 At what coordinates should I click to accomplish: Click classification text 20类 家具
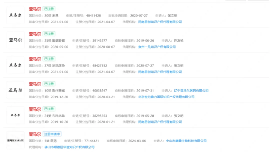pyautogui.click(x=51, y=15)
